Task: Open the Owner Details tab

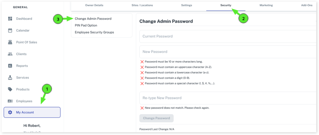Action: coord(94,5)
